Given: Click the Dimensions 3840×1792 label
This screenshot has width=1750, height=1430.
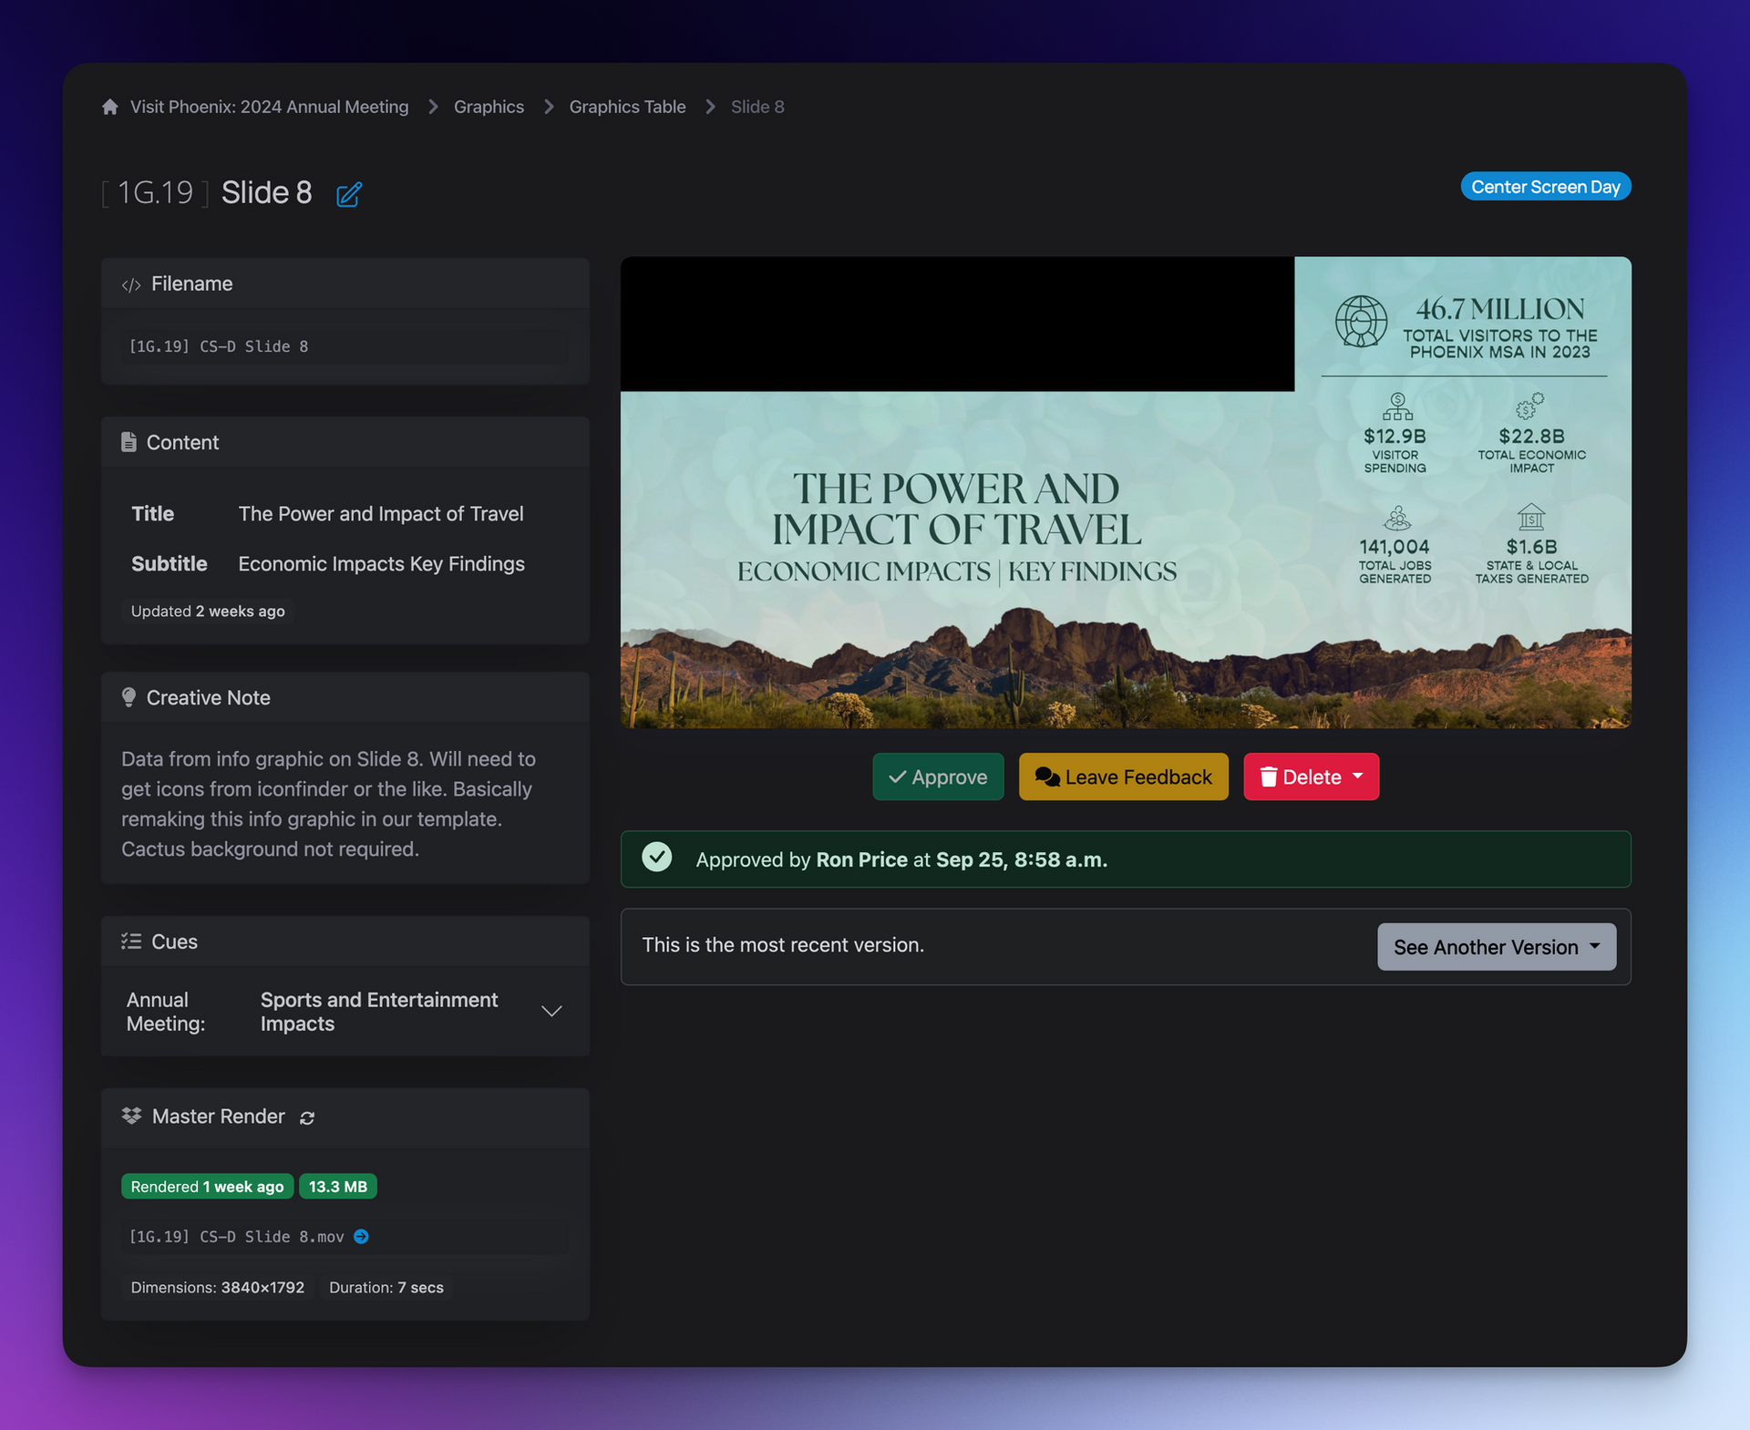Looking at the screenshot, I should (x=217, y=1288).
